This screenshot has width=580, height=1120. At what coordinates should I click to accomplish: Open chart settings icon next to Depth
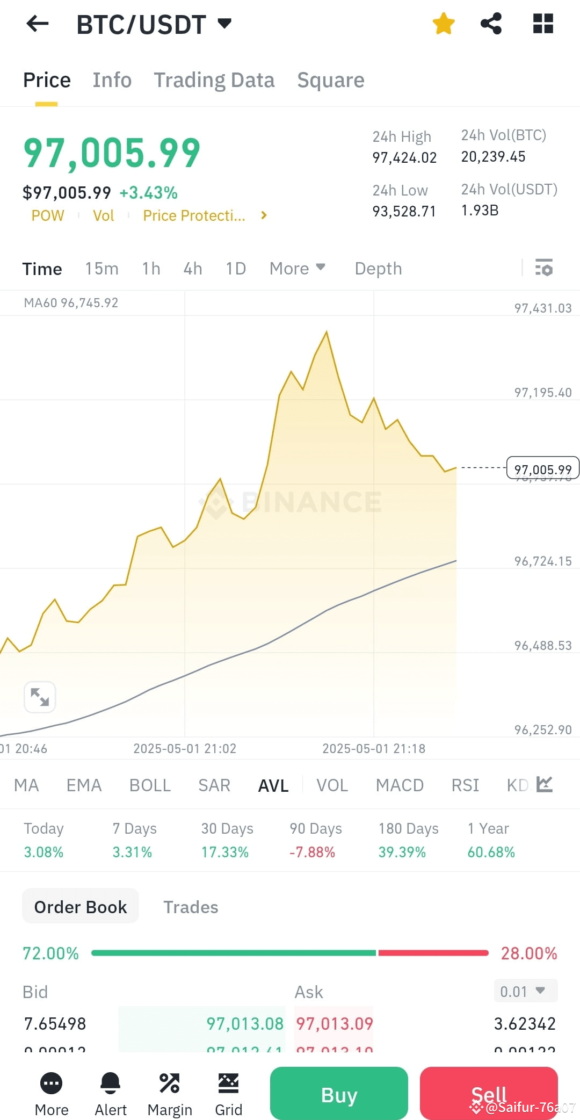[x=544, y=268]
